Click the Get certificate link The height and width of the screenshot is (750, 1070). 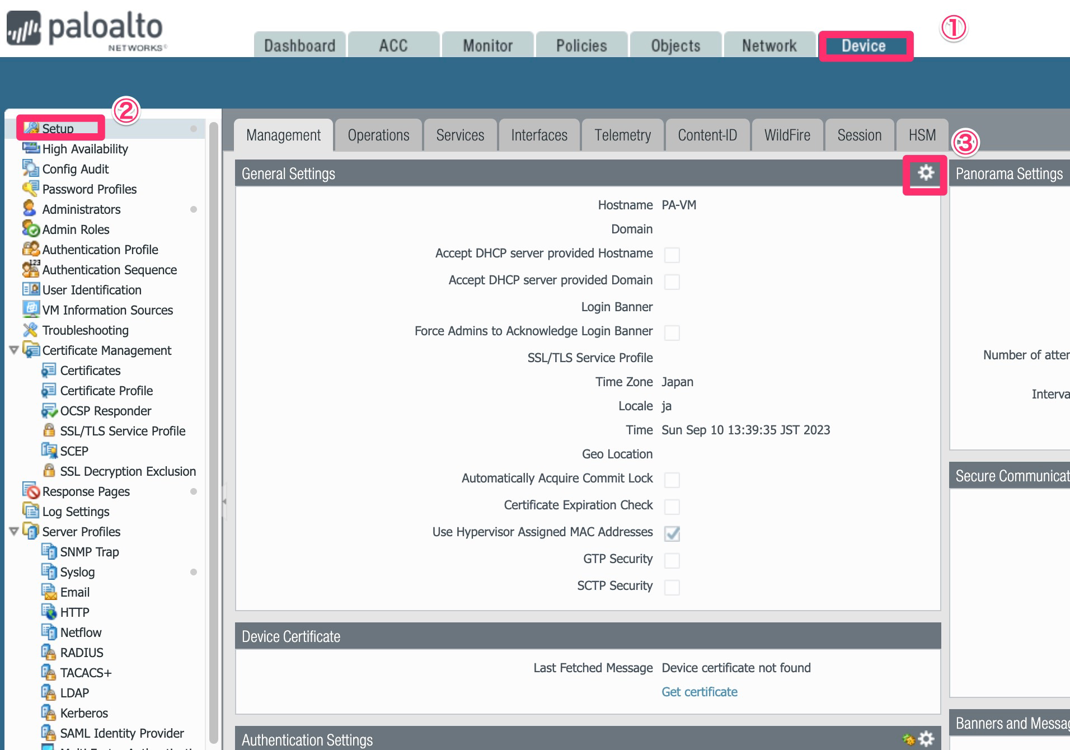point(698,692)
